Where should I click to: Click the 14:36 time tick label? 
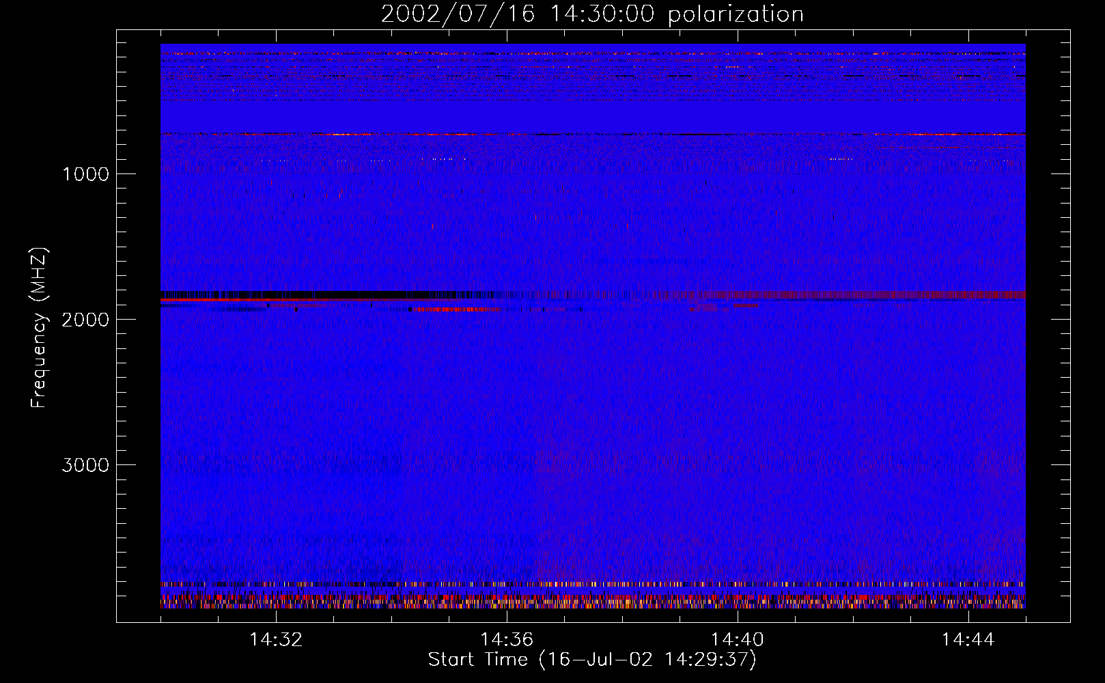(507, 640)
